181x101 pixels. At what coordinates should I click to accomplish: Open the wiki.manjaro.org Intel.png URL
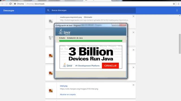coord(79,89)
